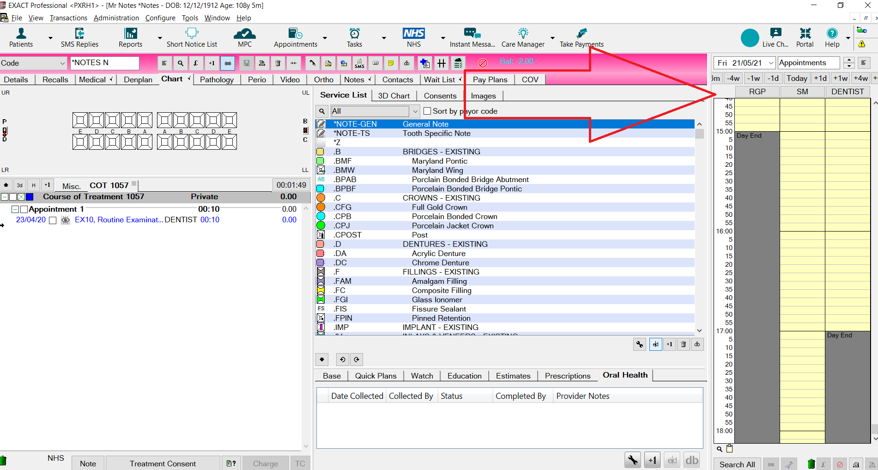This screenshot has width=878, height=470.
Task: Tick the checkbox next to 23/04/20 entry
Action: tap(53, 220)
